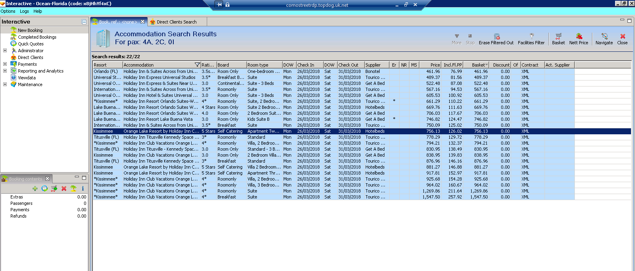This screenshot has height=271, width=635.
Task: Select the Orange Lake Resort 756.13 row
Action: [x=362, y=131]
